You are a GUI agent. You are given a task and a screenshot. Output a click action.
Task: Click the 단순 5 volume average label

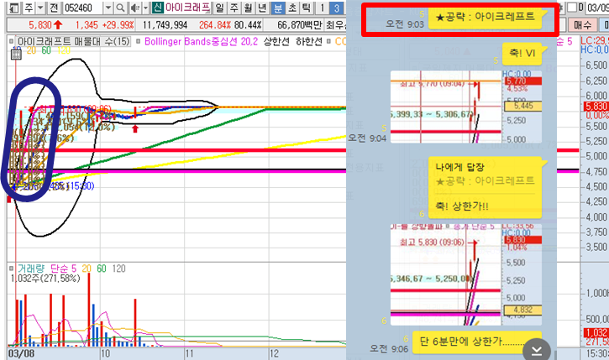click(x=63, y=268)
